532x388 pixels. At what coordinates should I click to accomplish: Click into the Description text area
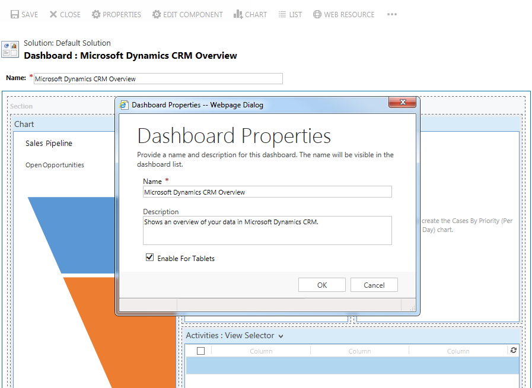tap(267, 230)
